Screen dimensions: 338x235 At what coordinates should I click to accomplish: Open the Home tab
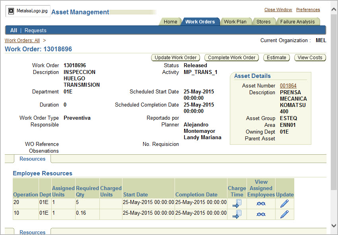[170, 22]
